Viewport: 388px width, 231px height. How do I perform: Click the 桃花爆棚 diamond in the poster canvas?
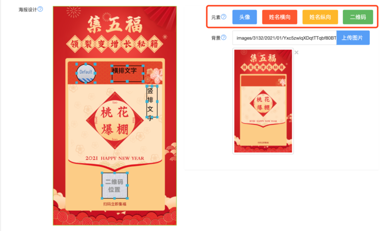click(x=115, y=121)
